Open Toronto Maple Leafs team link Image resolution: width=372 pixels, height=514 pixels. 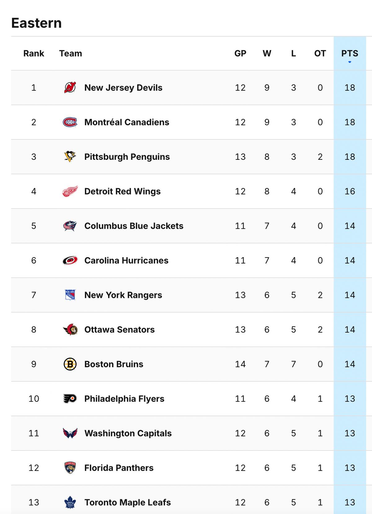coord(127,502)
